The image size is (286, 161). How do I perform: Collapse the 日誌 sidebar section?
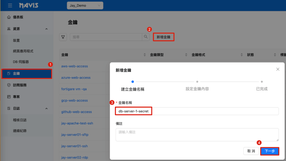[x=46, y=109]
